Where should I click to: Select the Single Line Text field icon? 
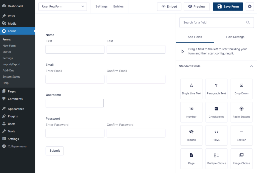click(191, 88)
